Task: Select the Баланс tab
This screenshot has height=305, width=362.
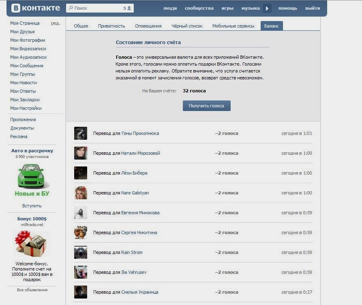Action: [x=272, y=26]
